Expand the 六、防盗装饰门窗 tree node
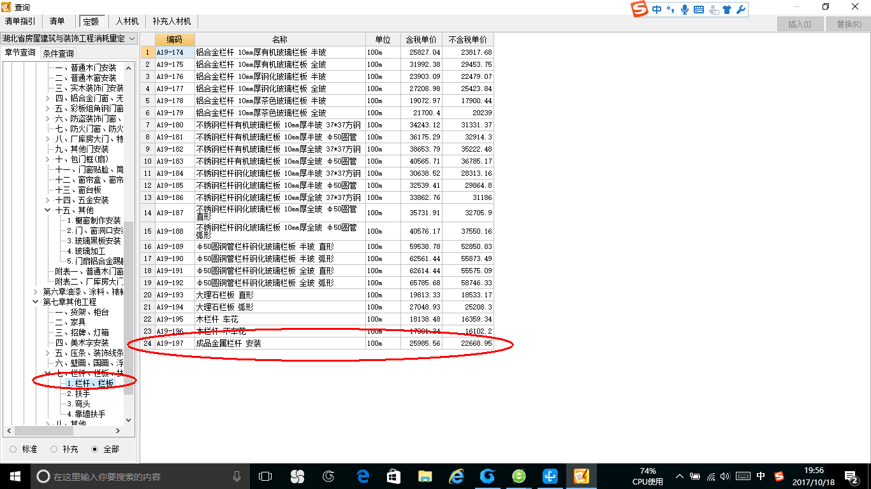The width and height of the screenshot is (871, 489). 48,118
